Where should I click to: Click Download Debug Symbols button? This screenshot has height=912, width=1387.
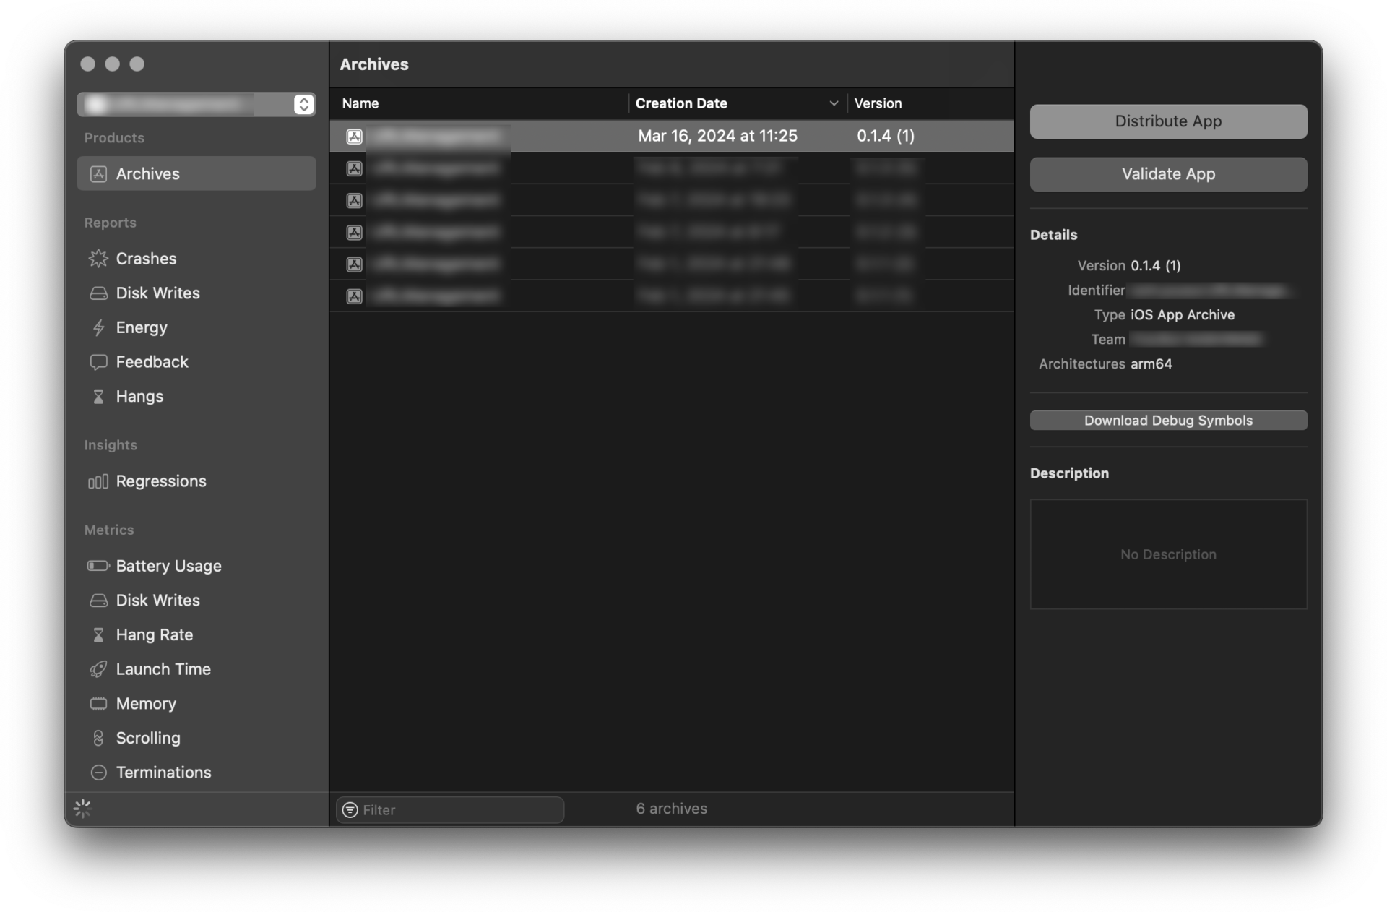[1168, 421]
